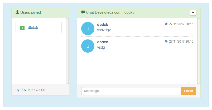
Task: Click the message text vsdzdgv
Action: point(104,30)
